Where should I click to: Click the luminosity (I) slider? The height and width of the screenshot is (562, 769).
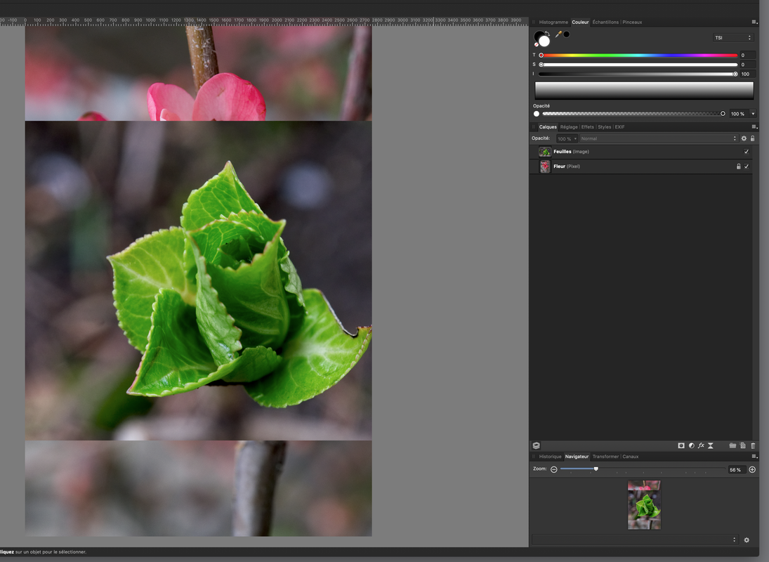point(639,74)
